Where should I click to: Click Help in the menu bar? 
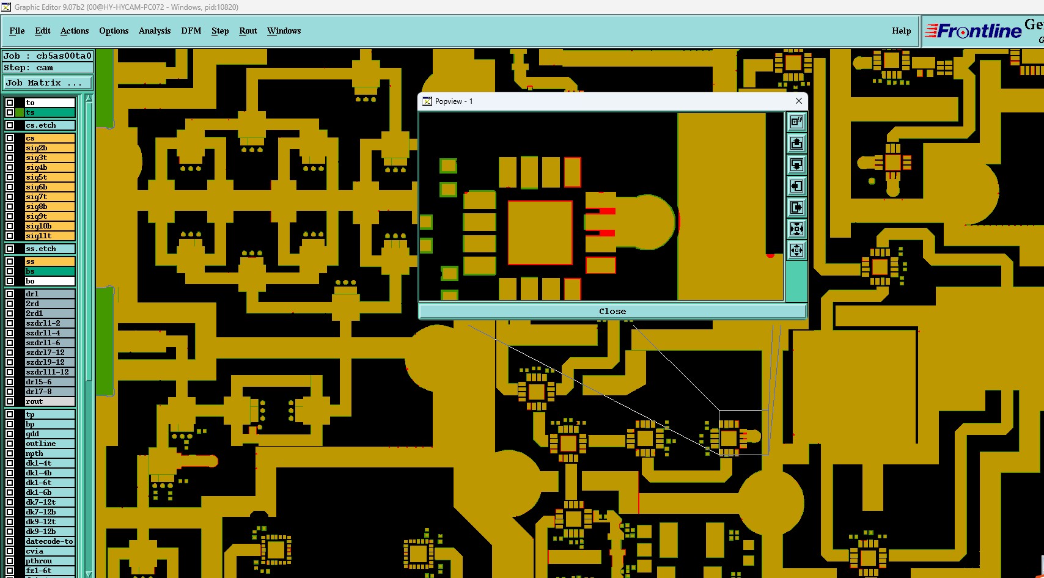click(x=901, y=31)
